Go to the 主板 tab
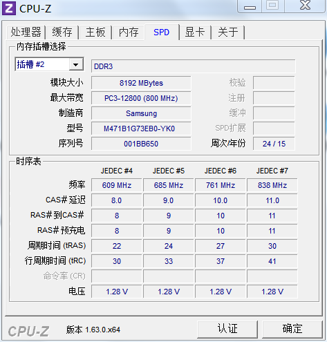The width and height of the screenshot is (327, 342). pyautogui.click(x=95, y=32)
